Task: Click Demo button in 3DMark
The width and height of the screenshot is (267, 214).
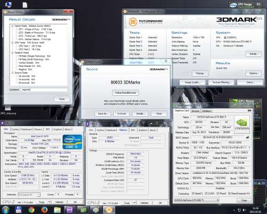Action: click(250, 82)
